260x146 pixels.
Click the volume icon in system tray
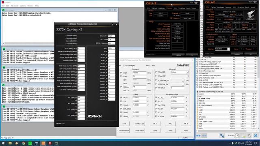(243, 143)
